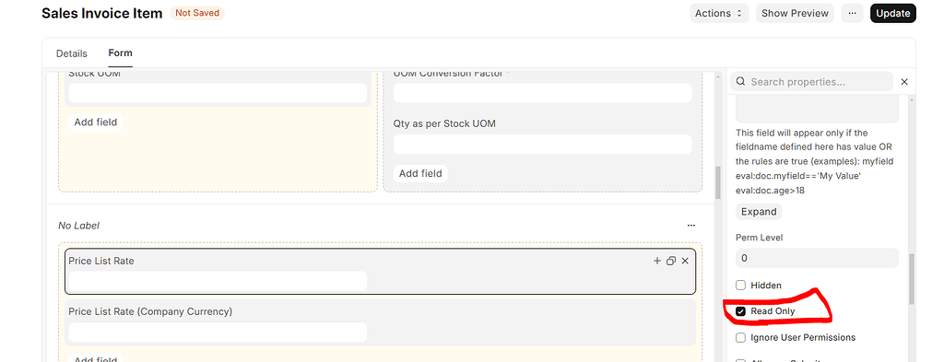Screen dimensions: 944x362
Task: Uncheck the Read Only checkbox
Action: pos(741,311)
